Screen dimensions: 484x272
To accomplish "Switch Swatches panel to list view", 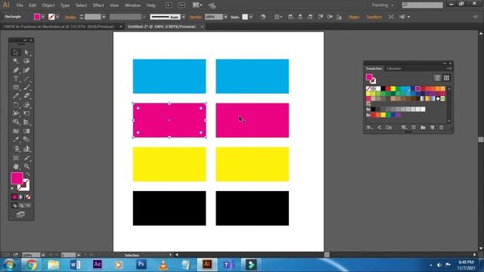I will tap(437, 78).
